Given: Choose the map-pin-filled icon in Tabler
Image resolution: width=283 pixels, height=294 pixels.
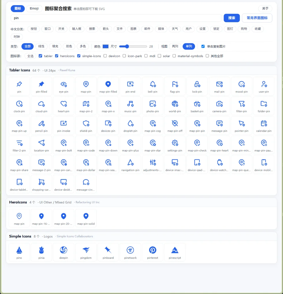Looking at the screenshot, I should [108, 86].
